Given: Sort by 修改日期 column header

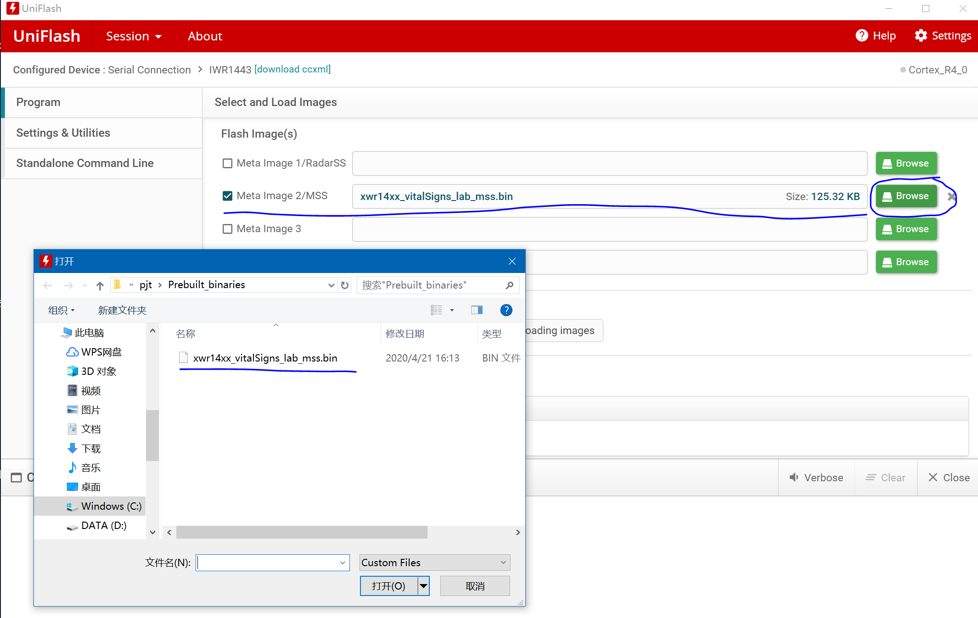Looking at the screenshot, I should (x=405, y=334).
